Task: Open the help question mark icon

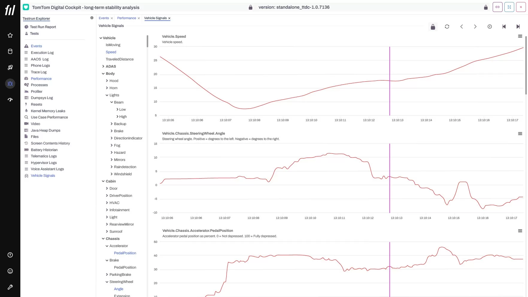Action: pos(10,255)
